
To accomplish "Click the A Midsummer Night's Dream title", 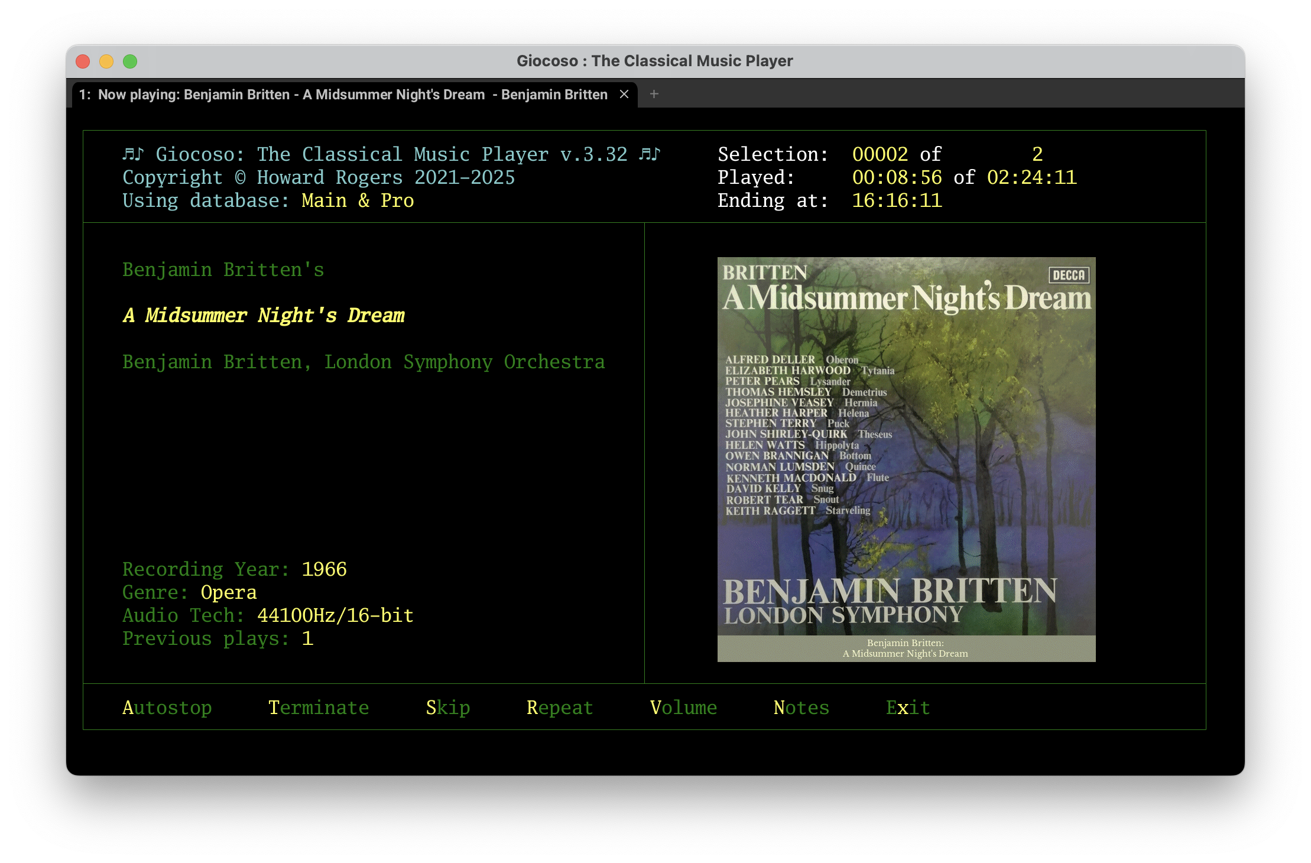I will pyautogui.click(x=263, y=315).
